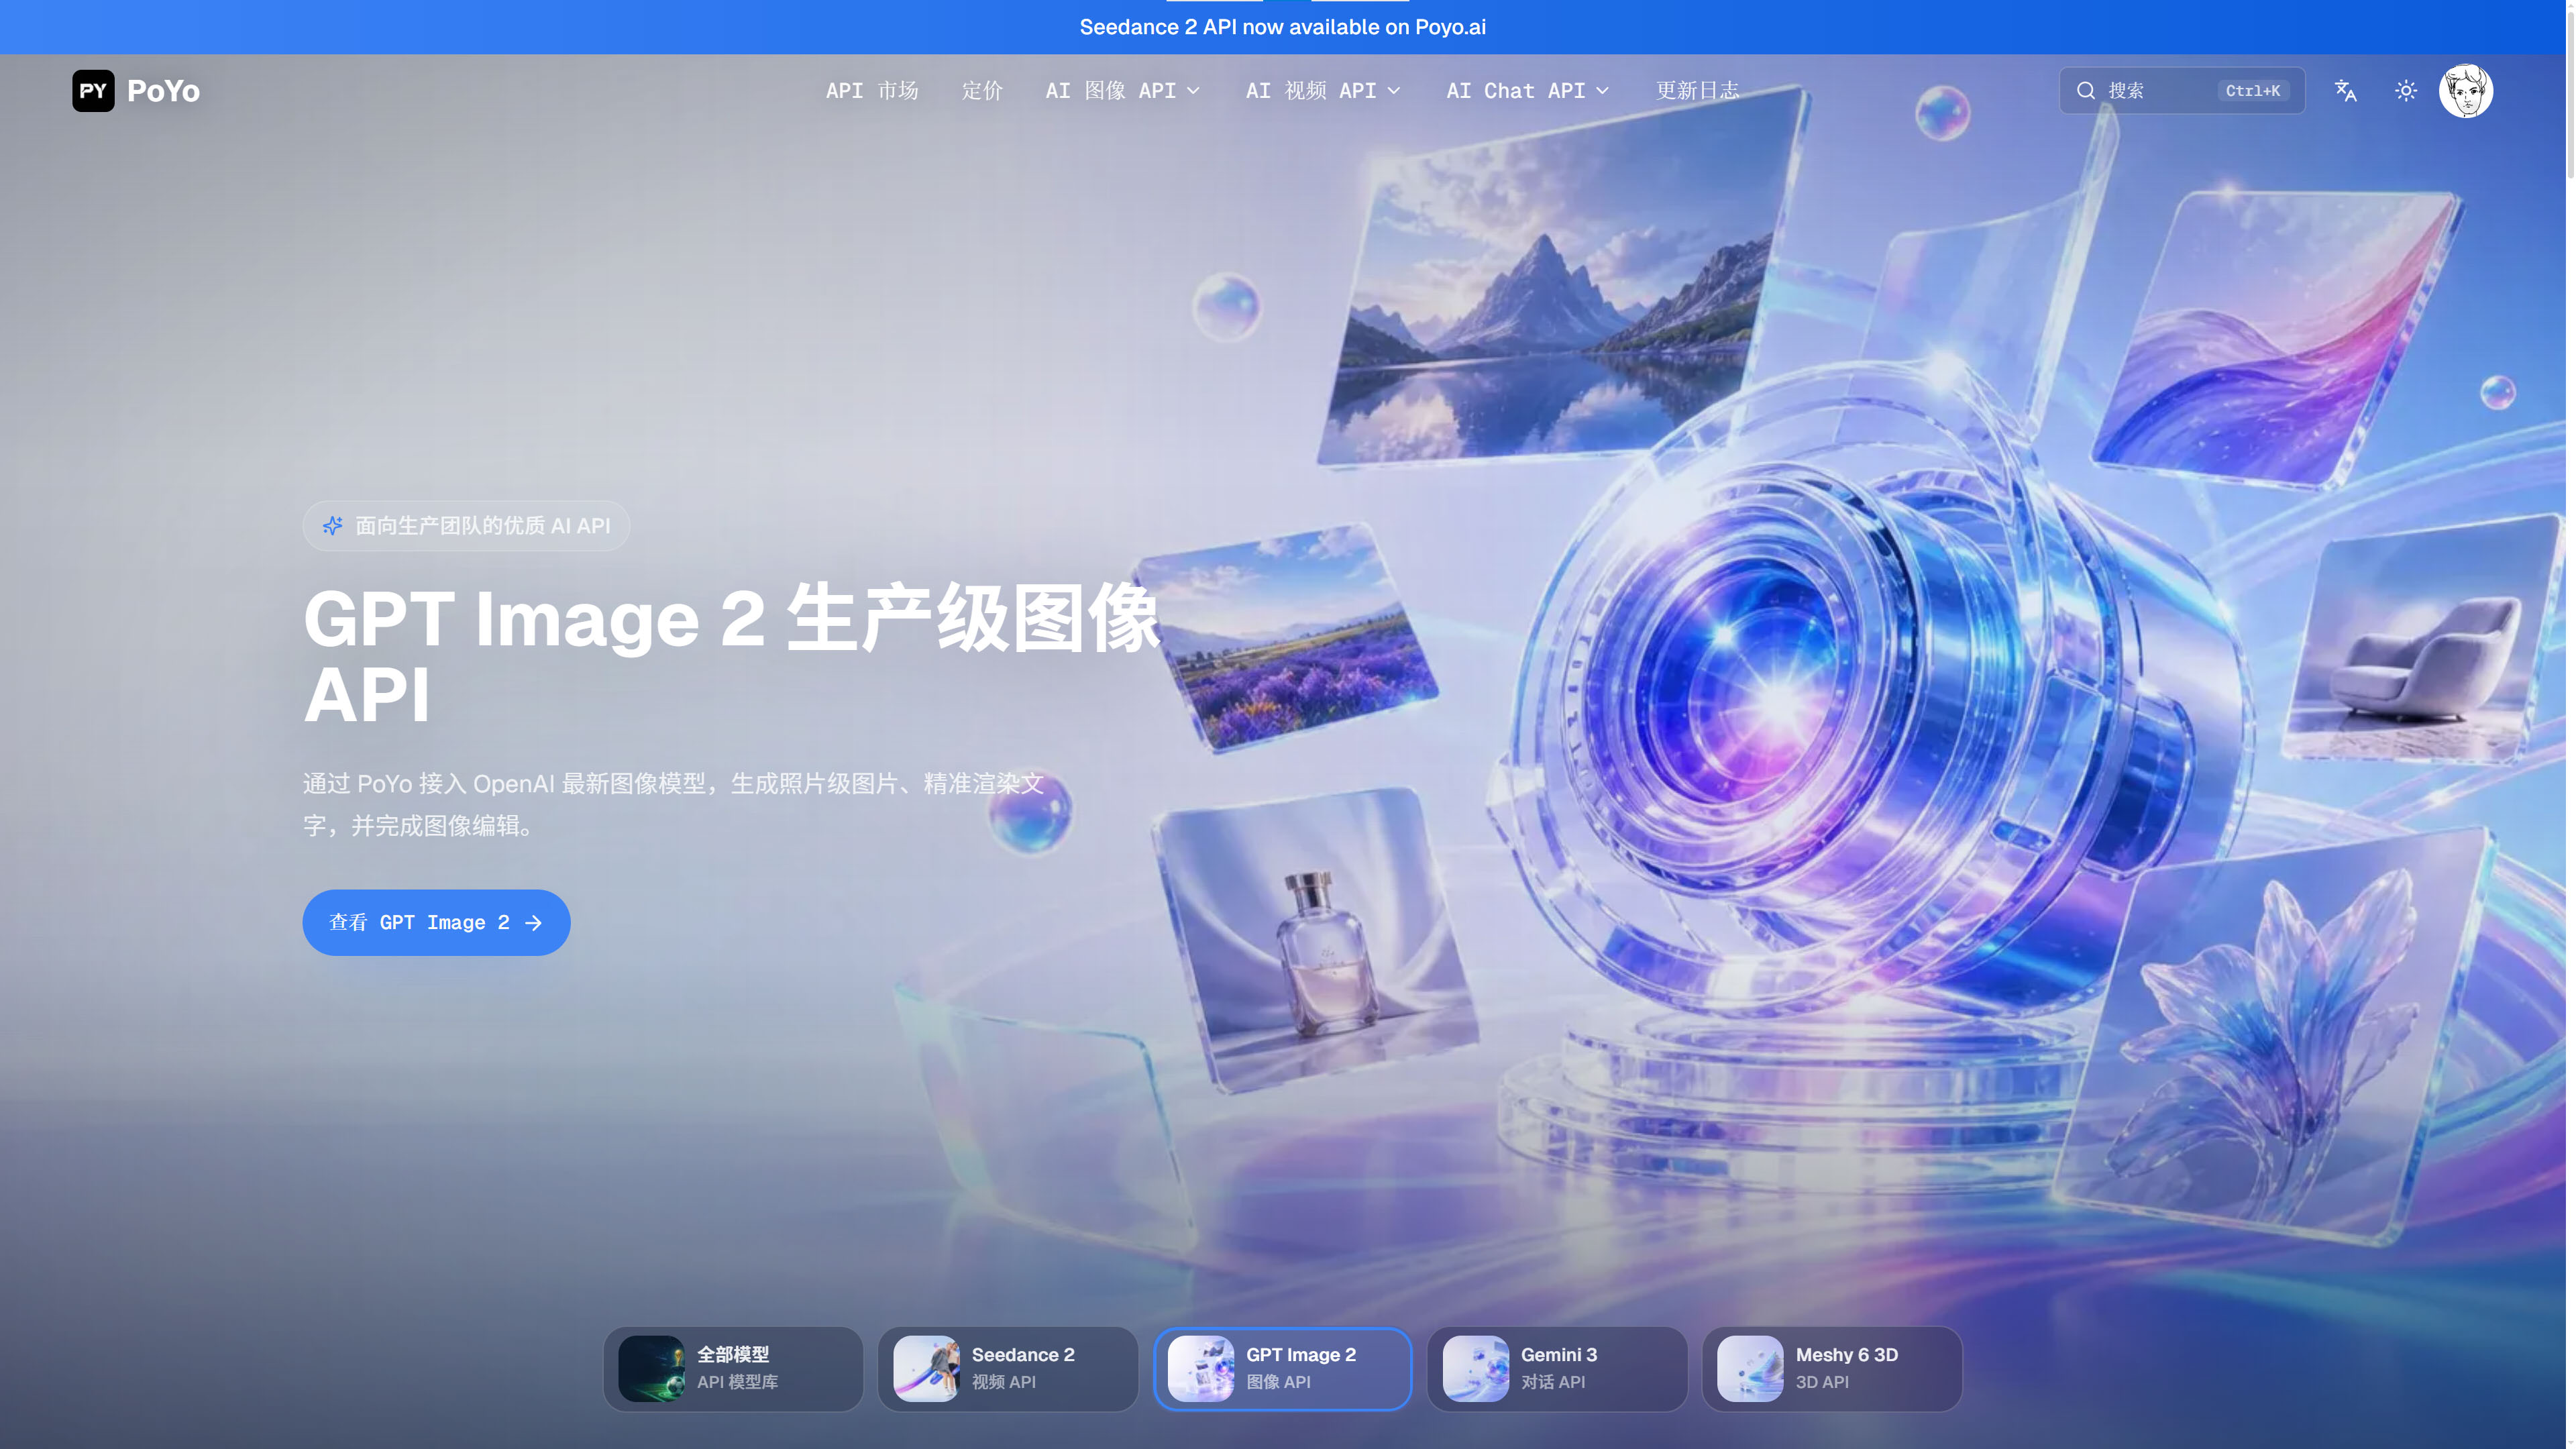Click the PoYo brand name link

coord(163,91)
